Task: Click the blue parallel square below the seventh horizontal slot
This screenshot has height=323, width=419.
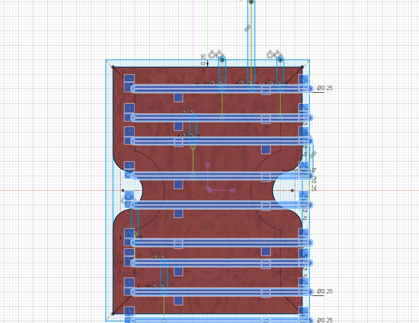Action: [179, 272]
